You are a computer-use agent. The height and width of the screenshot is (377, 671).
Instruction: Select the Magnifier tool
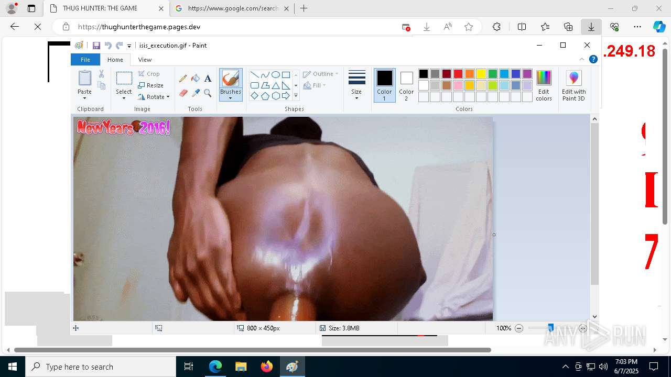point(208,93)
